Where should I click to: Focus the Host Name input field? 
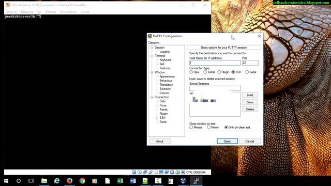215,63
